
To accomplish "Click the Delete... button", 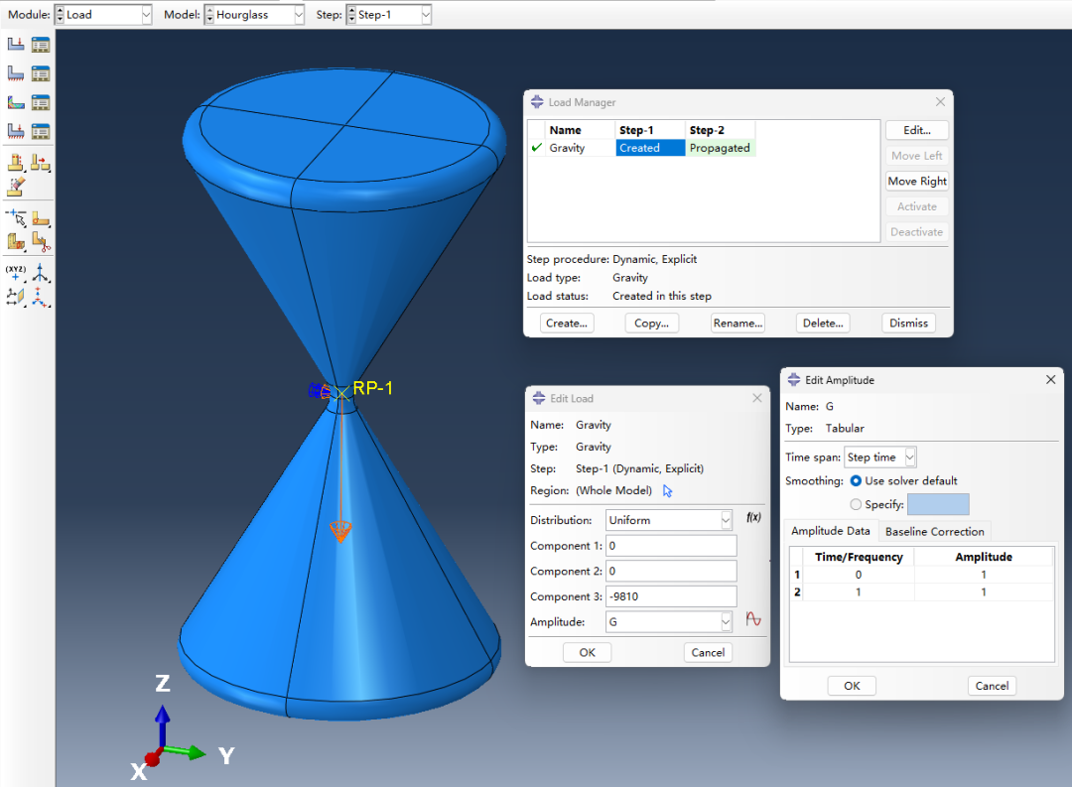I will [x=823, y=323].
